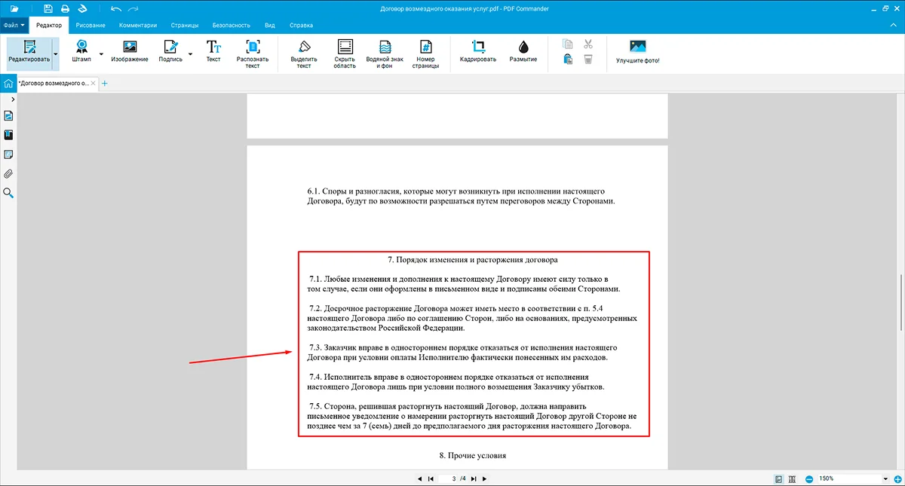Zoom in with the plus button

(897, 478)
